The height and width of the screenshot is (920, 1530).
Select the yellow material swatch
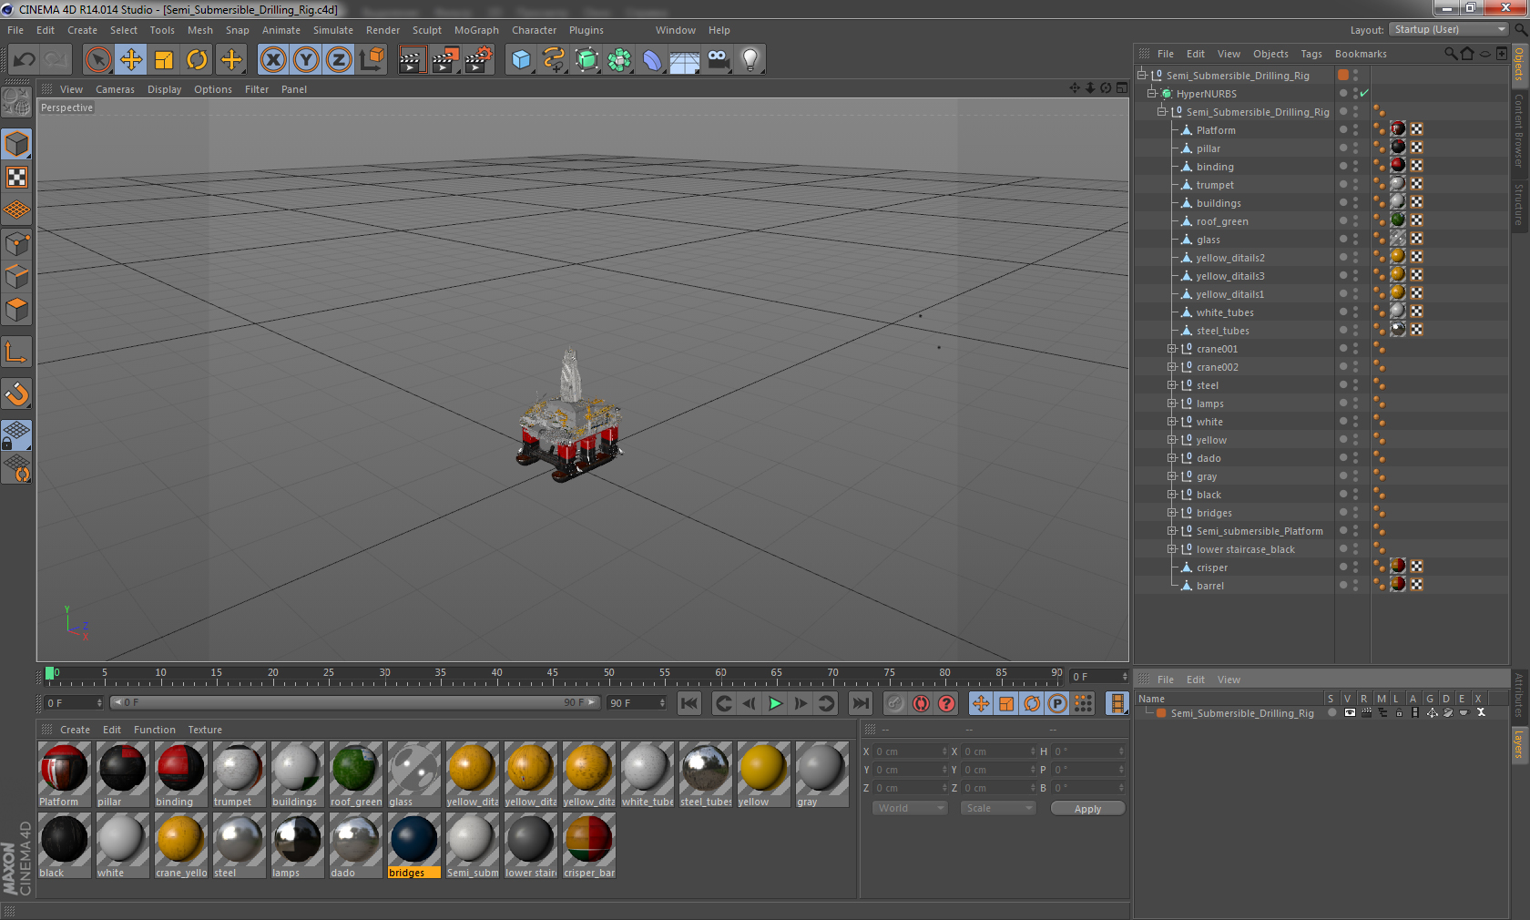click(763, 773)
